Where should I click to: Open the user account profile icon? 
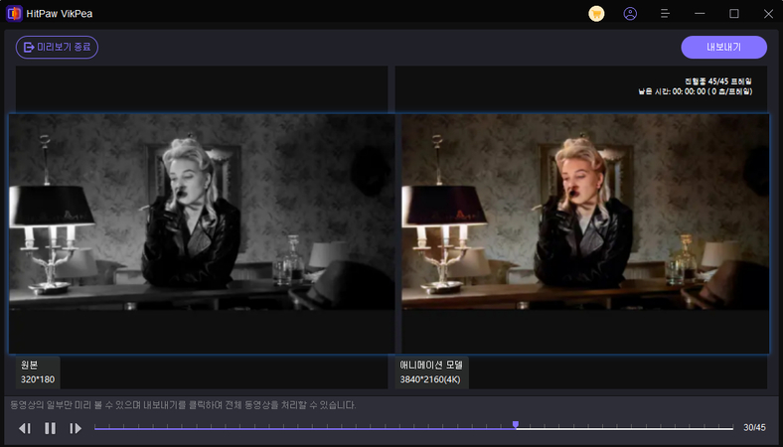630,14
